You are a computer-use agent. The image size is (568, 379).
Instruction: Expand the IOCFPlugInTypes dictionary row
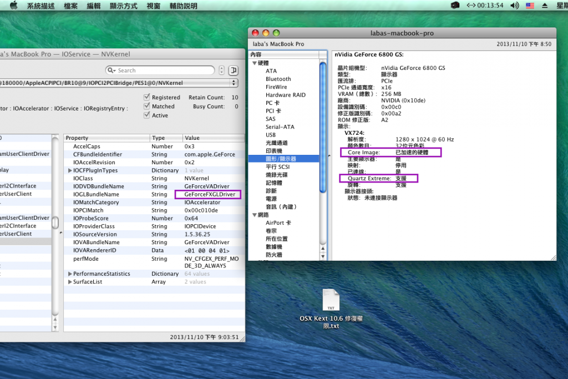pos(70,170)
